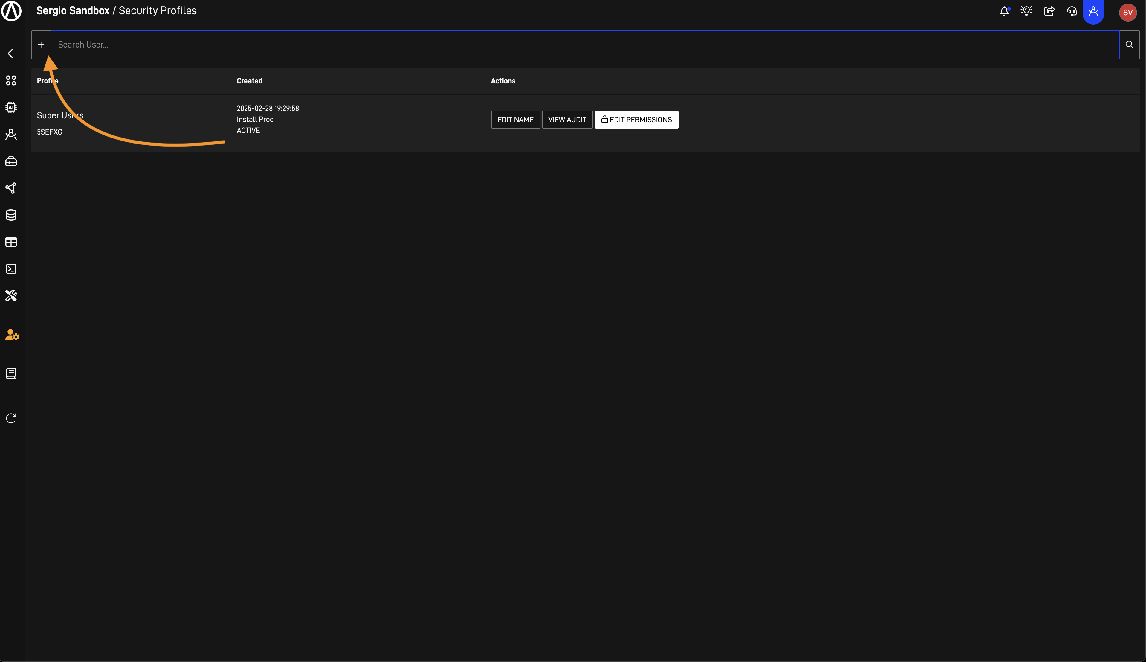Click the lightbulb tips icon

(x=1026, y=11)
